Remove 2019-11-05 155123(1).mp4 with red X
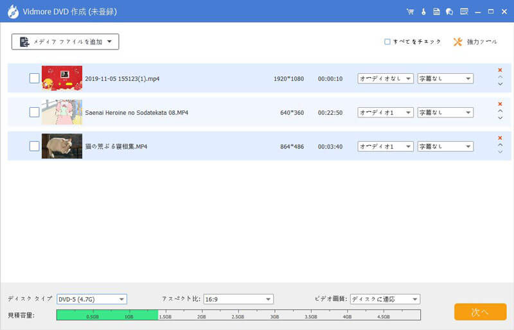 [500, 70]
